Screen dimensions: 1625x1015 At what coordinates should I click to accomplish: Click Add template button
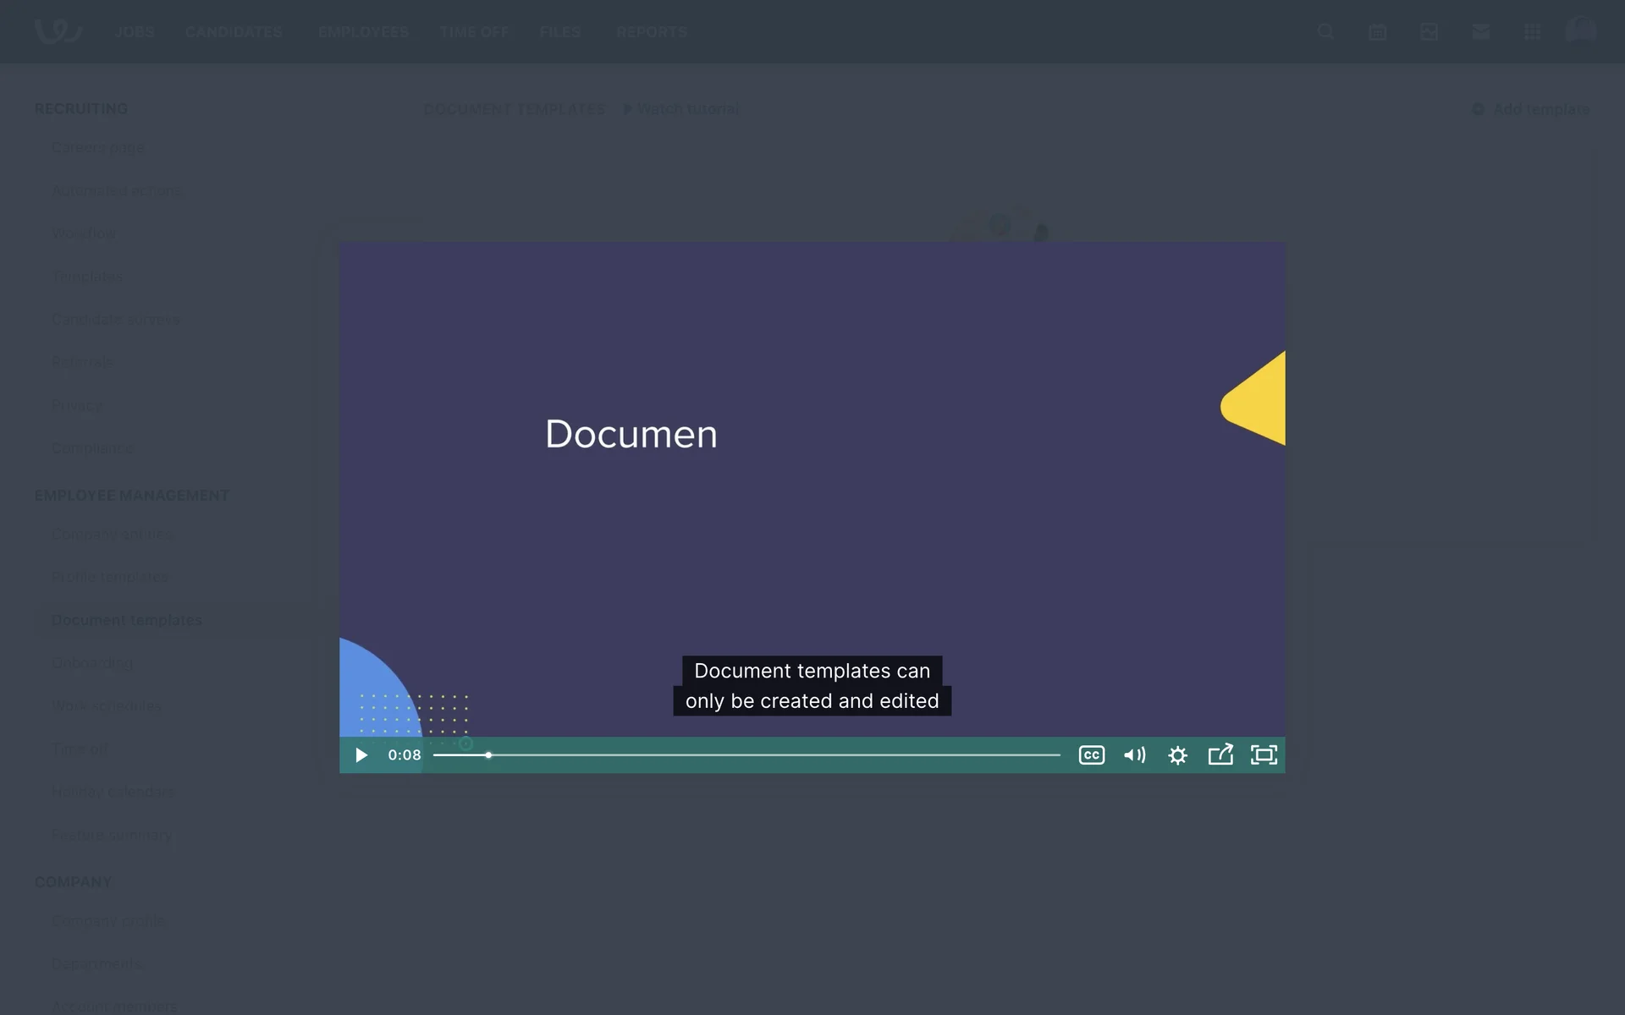point(1531,109)
